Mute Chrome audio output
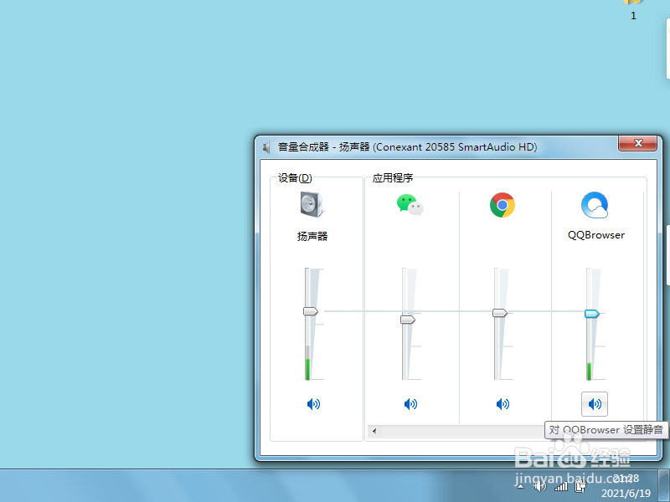 tap(502, 404)
